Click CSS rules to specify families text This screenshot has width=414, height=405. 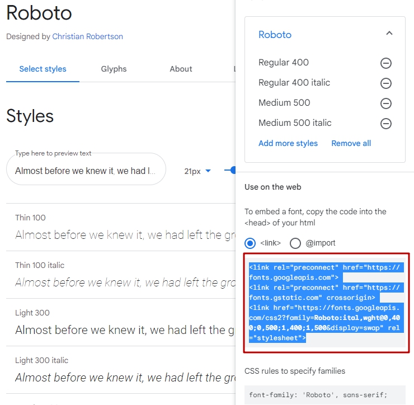pyautogui.click(x=295, y=371)
